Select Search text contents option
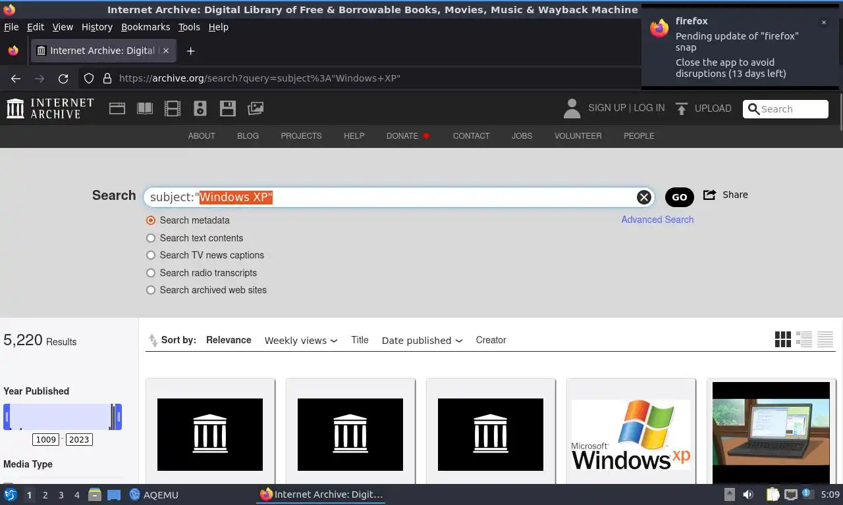The height and width of the screenshot is (505, 843). (151, 238)
